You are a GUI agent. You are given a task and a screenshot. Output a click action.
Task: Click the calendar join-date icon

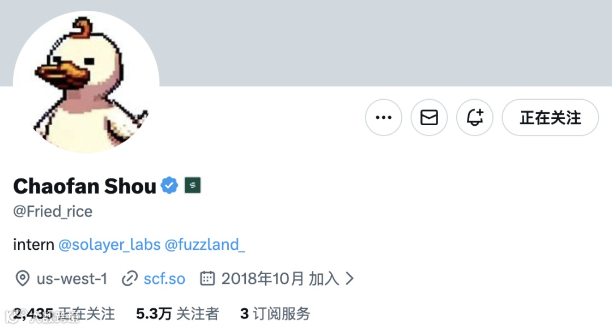coord(207,279)
